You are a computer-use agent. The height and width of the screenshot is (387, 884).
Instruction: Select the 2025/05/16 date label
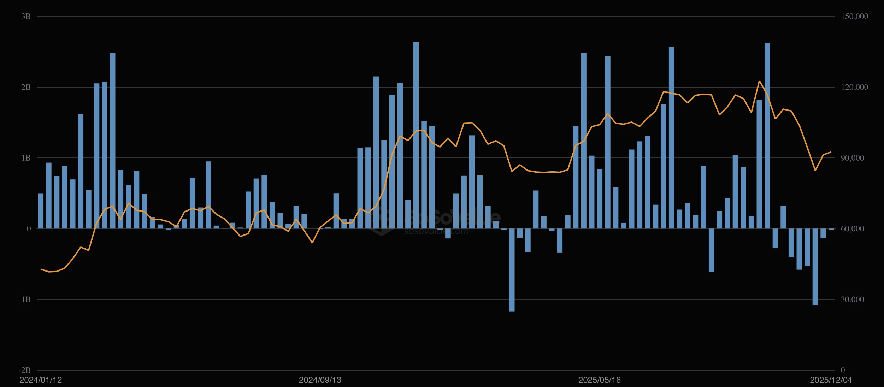[x=600, y=380]
